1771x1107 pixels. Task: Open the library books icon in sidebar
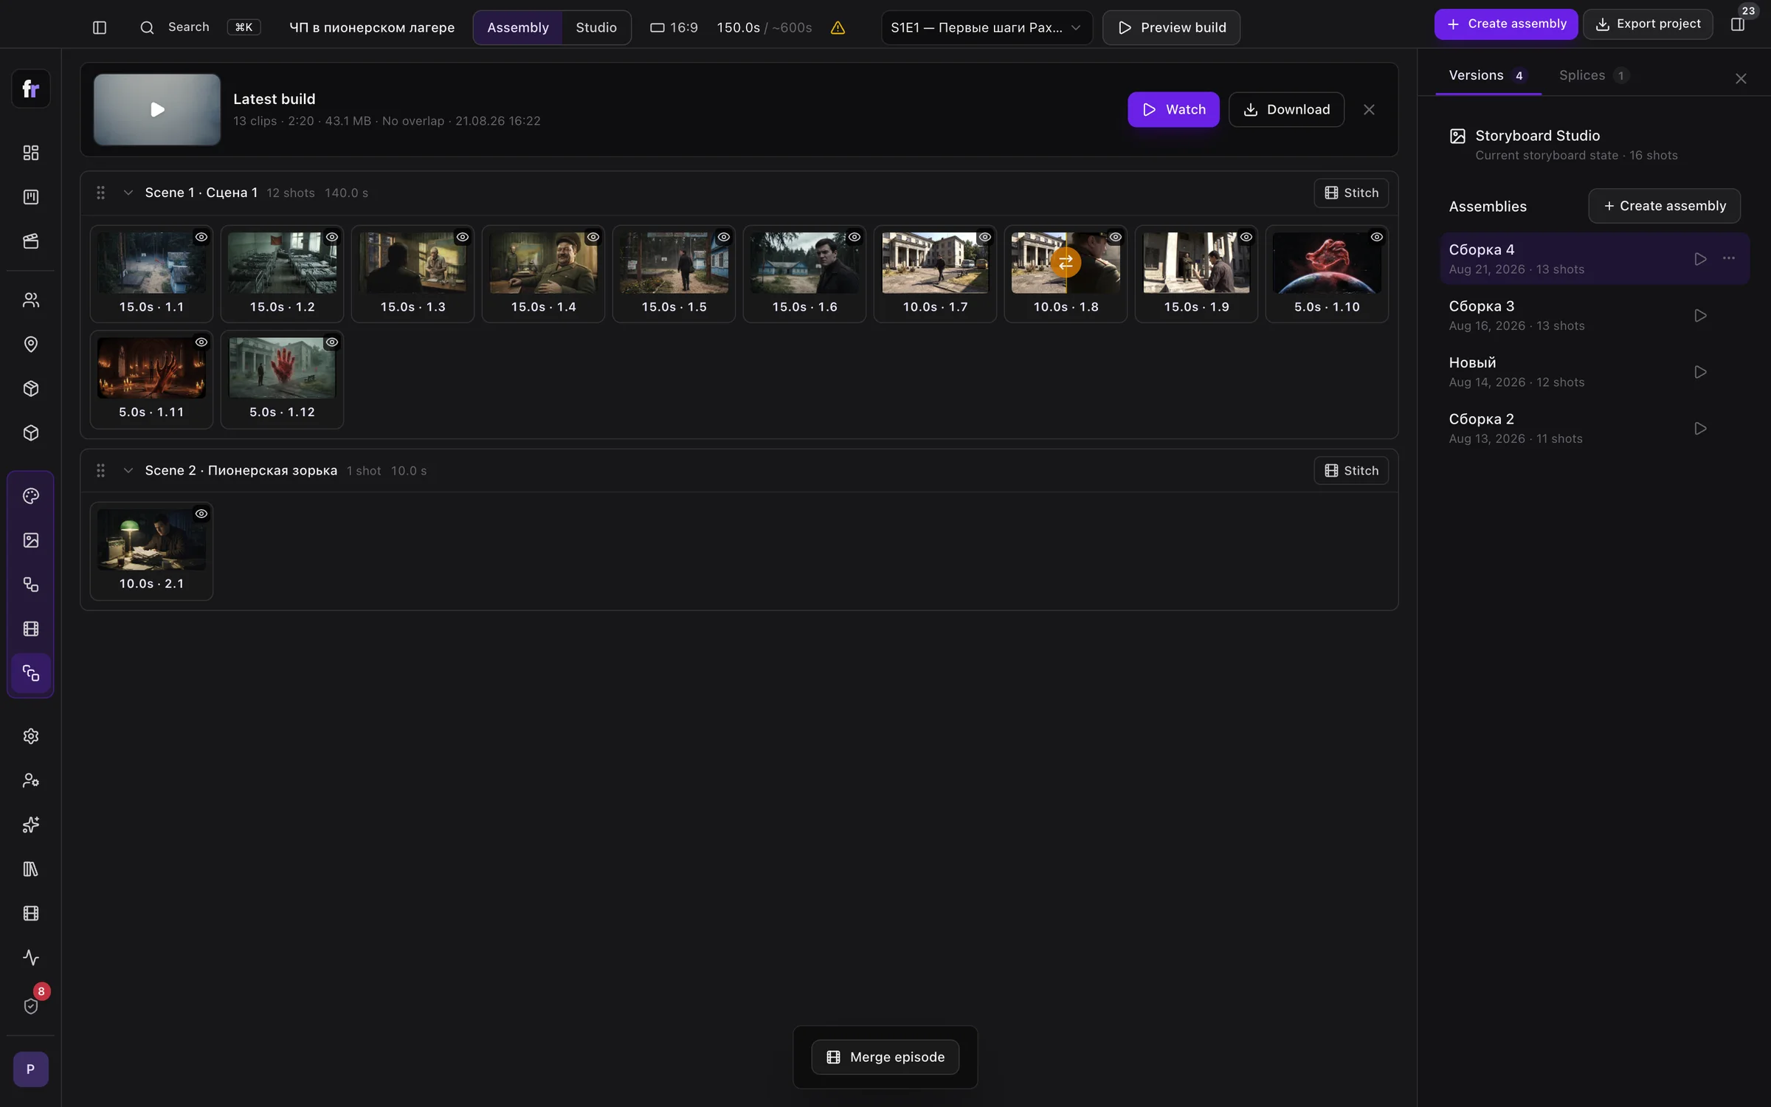click(31, 869)
